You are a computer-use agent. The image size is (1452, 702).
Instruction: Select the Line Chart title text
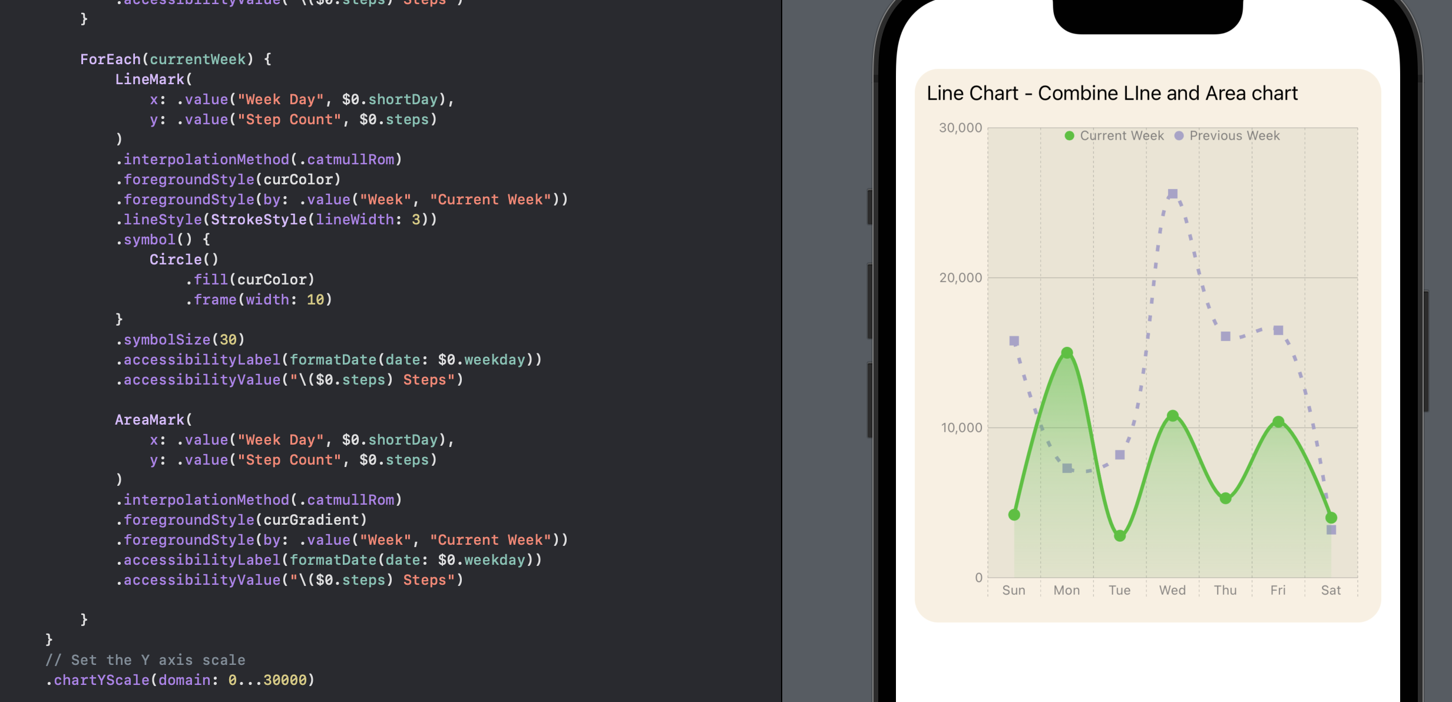(x=1111, y=92)
